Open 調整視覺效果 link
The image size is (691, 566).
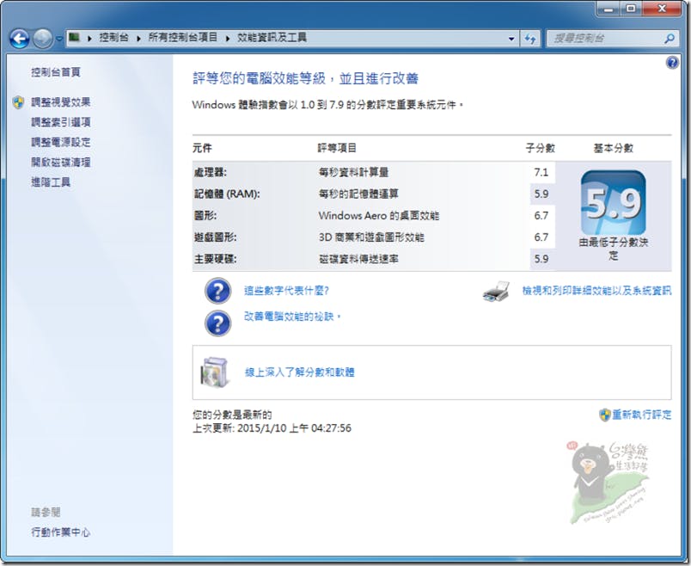point(61,102)
